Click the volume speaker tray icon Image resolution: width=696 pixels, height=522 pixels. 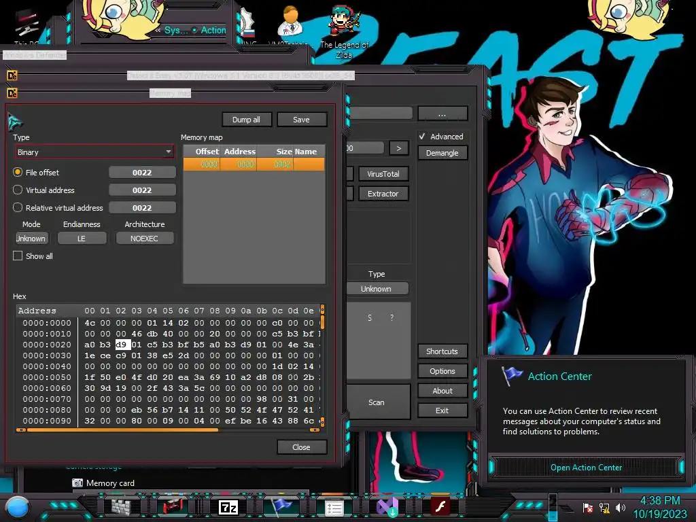pyautogui.click(x=620, y=507)
